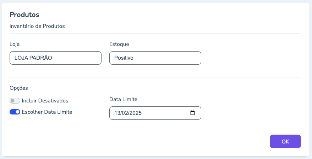
Task: Click the Incluir Desativados label text
Action: click(45, 101)
